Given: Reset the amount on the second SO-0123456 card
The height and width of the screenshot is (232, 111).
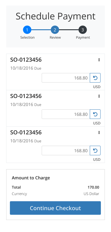Looking at the screenshot, I should coord(95,114).
